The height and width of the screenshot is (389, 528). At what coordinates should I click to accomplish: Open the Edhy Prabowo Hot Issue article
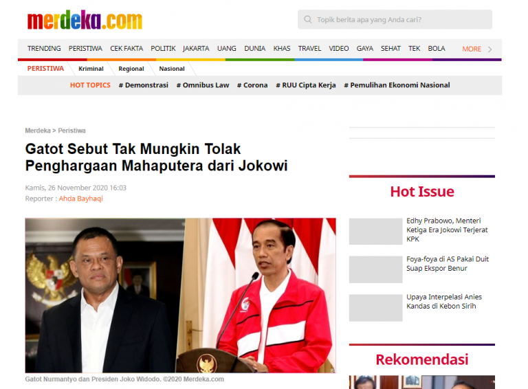click(447, 230)
